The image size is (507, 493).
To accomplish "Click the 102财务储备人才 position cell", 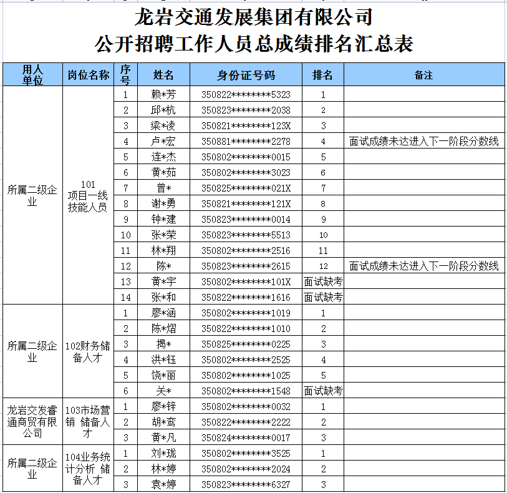I will point(89,351).
